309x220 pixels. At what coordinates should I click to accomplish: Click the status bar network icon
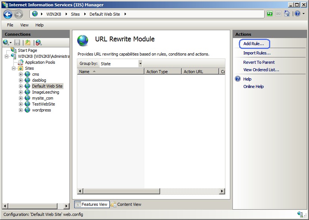[300, 214]
